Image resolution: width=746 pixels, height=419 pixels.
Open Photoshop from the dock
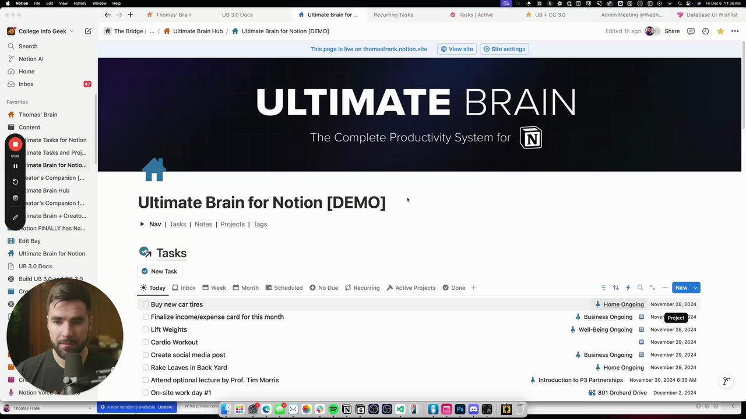tap(460, 410)
